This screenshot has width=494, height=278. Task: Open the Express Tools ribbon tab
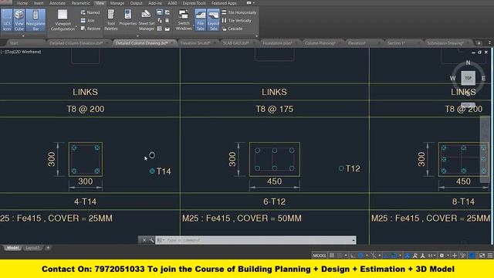[194, 3]
